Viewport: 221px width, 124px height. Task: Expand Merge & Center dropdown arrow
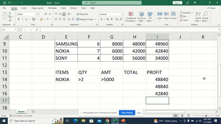[96, 19]
